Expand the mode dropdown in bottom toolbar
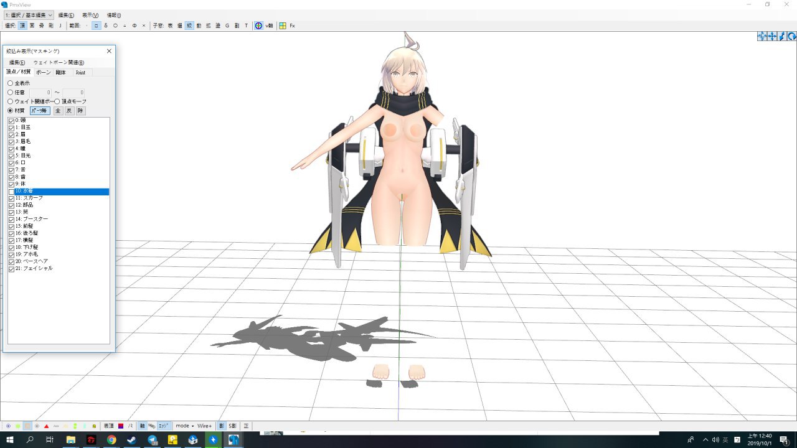 click(x=184, y=426)
